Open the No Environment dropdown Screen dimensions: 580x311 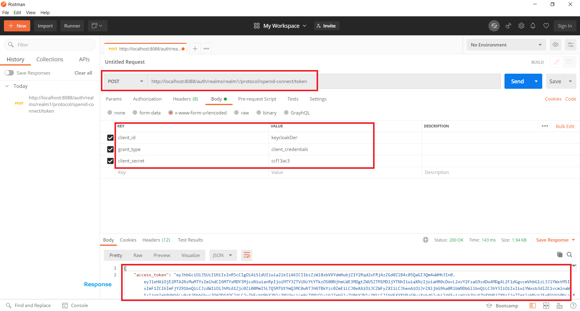[506, 45]
